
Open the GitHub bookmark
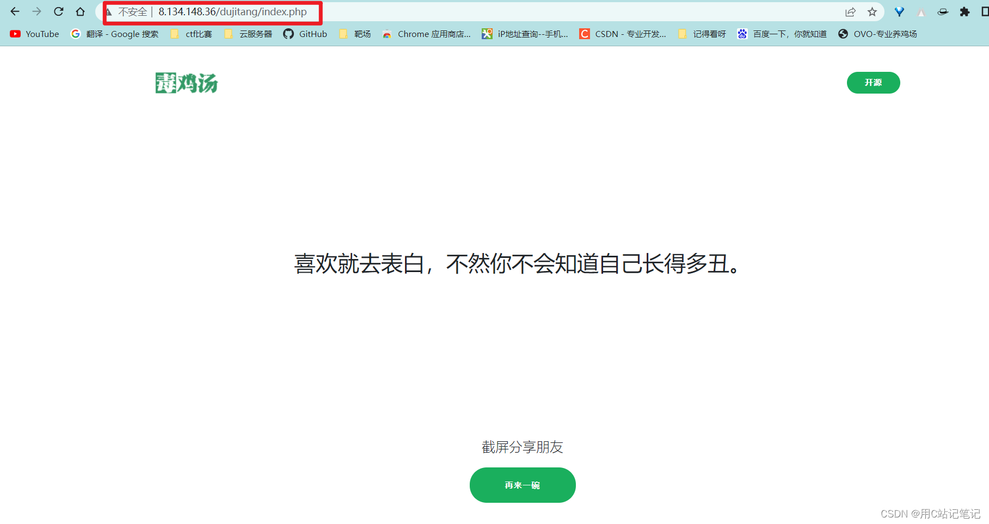tap(305, 34)
